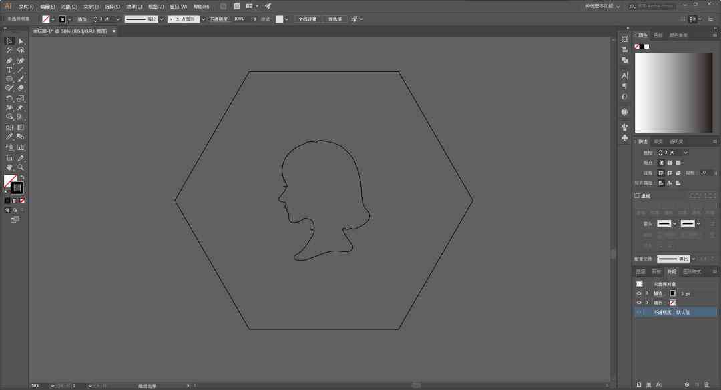Click the GPU performance rocket icon
The image size is (721, 390).
(x=268, y=7)
